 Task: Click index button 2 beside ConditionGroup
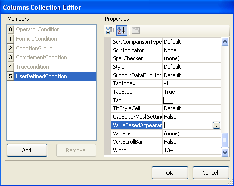pos(11,48)
